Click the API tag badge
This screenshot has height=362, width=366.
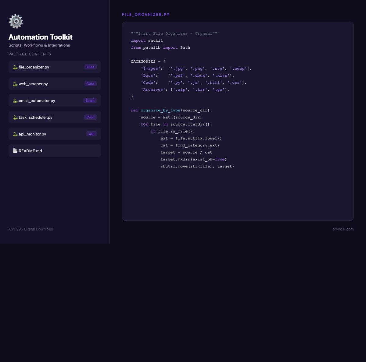pos(91,134)
